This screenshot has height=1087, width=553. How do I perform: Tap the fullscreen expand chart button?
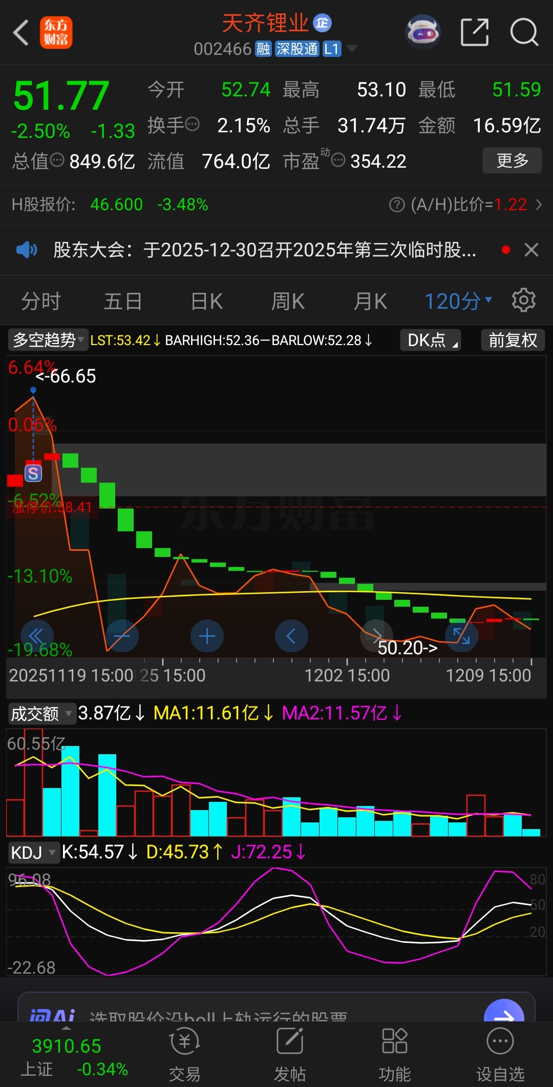[461, 636]
